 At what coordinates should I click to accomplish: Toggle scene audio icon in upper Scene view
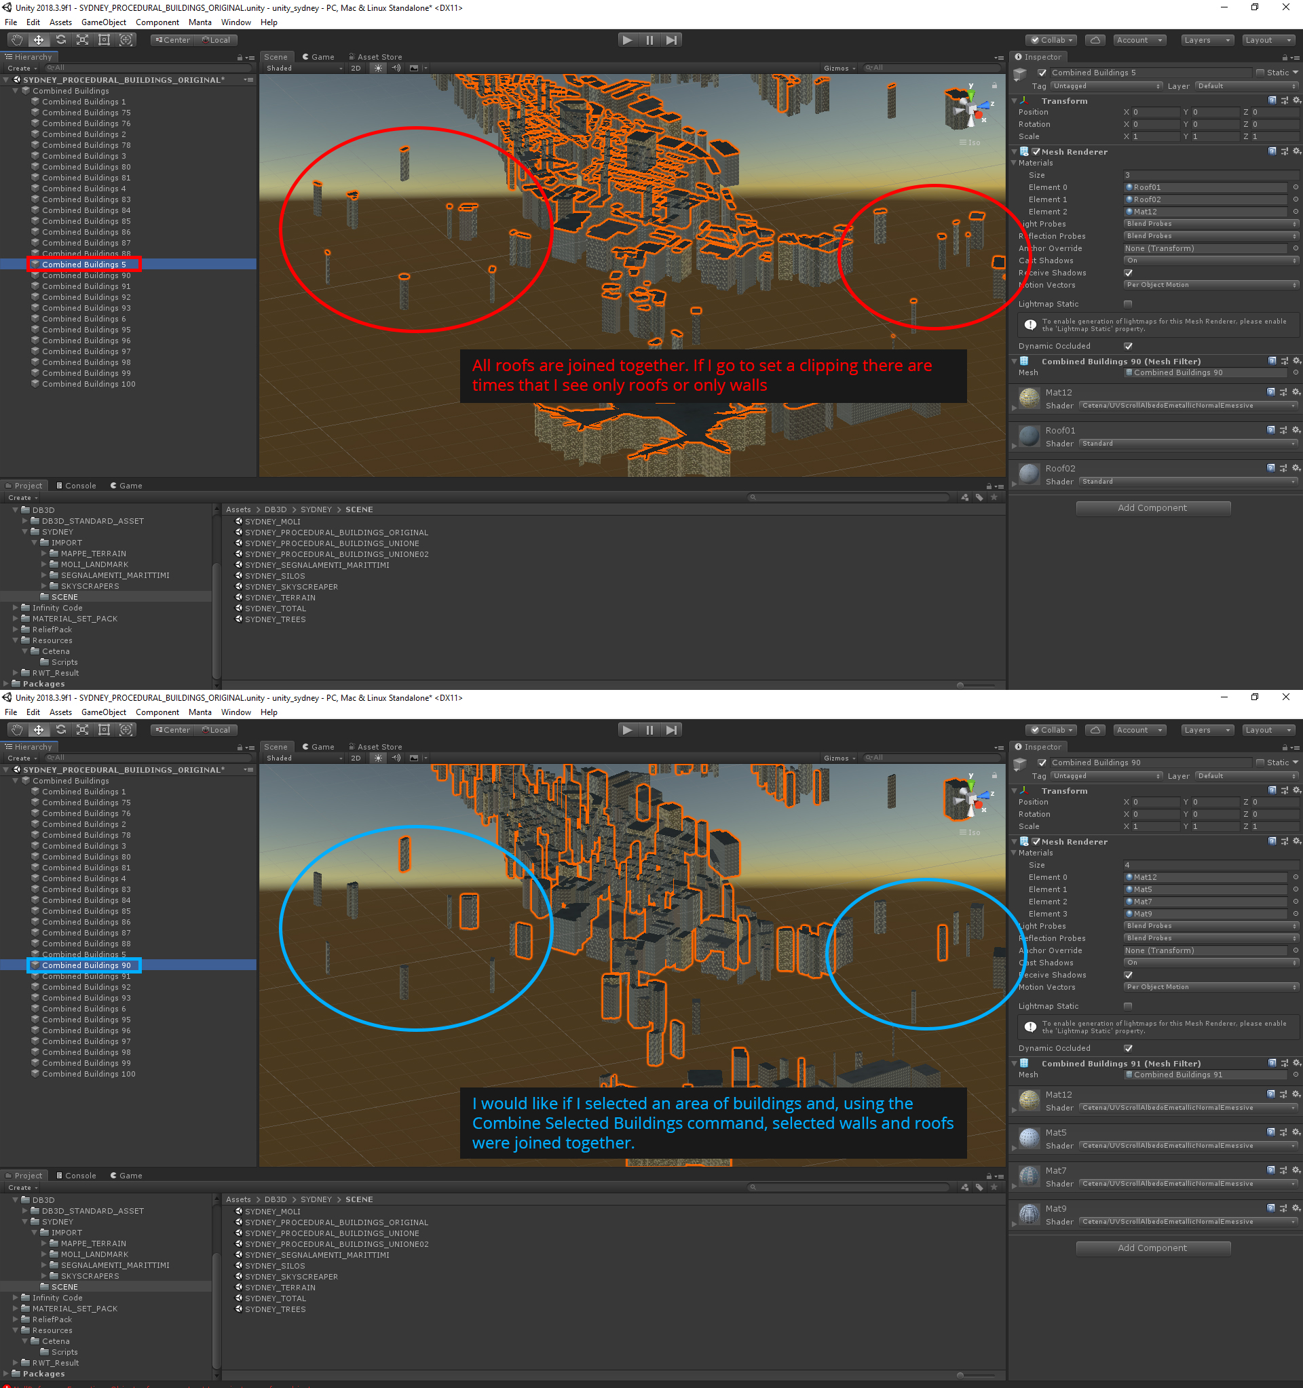coord(396,68)
